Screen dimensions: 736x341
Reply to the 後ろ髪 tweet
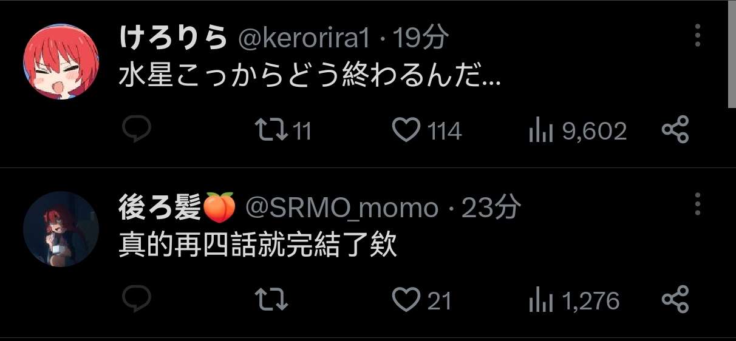(136, 300)
